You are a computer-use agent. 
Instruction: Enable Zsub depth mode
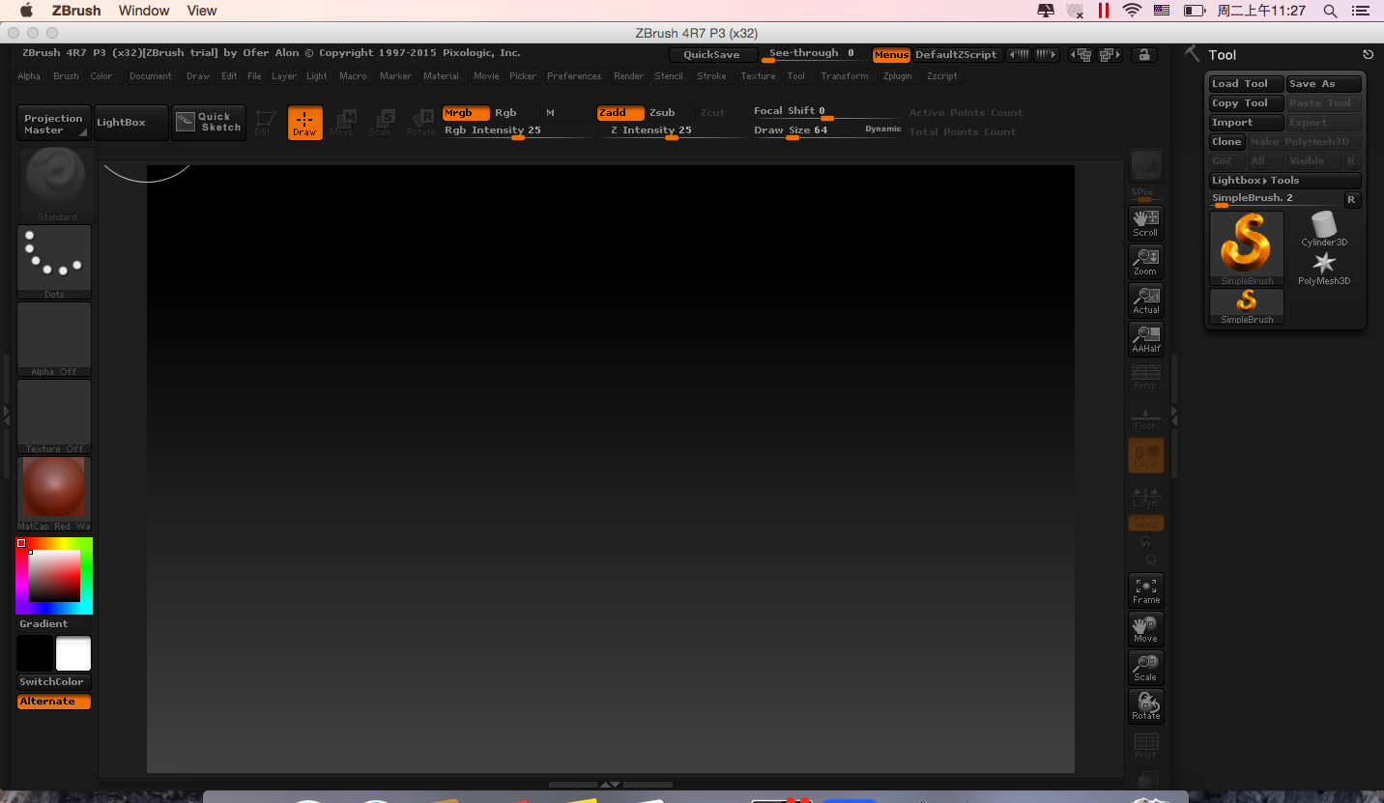pyautogui.click(x=669, y=113)
